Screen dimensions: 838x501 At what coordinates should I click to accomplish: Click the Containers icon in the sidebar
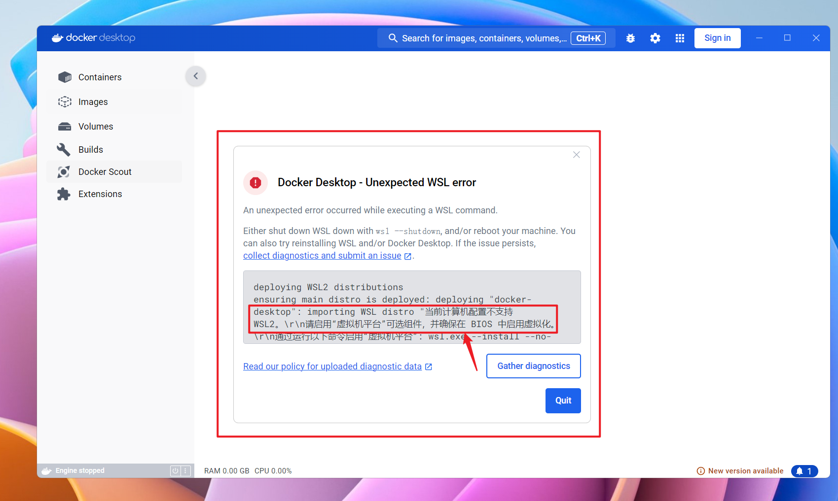click(65, 77)
